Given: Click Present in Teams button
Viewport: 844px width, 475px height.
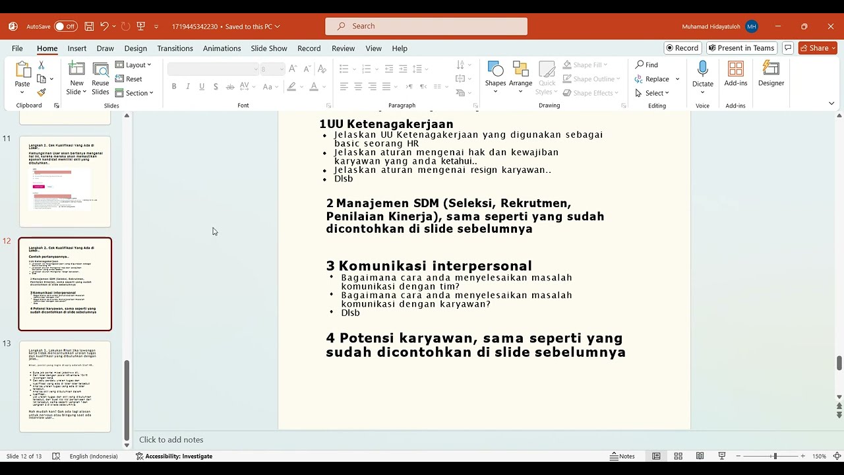Looking at the screenshot, I should click(741, 48).
